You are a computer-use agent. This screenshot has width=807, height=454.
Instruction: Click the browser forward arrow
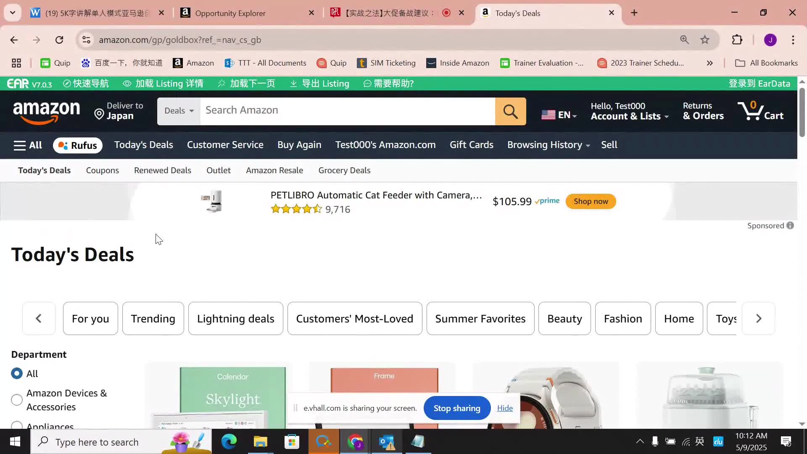click(x=37, y=40)
